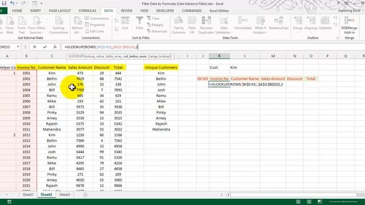
Task: Open the Name Box dropdown arrow
Action: (x=18, y=47)
